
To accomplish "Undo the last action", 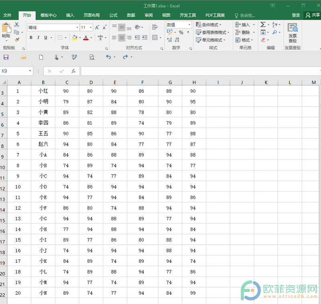I will (108, 57).
